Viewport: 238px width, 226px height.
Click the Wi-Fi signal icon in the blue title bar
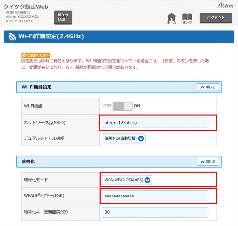point(13,36)
